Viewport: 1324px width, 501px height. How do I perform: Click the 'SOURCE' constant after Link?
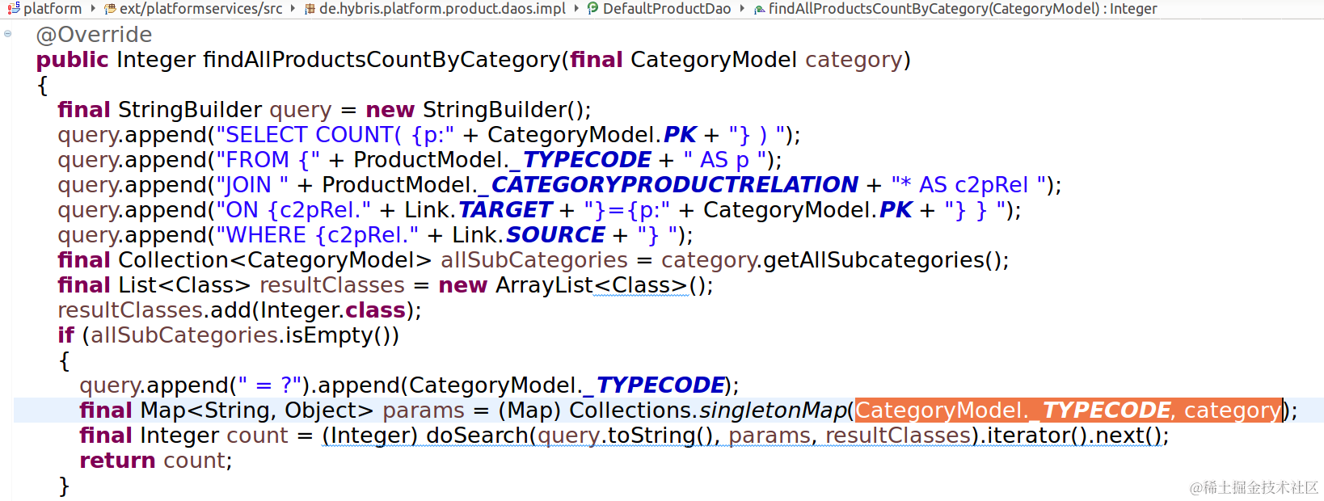(555, 235)
